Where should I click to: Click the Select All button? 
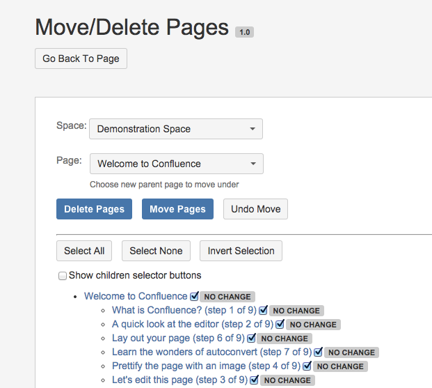(84, 251)
